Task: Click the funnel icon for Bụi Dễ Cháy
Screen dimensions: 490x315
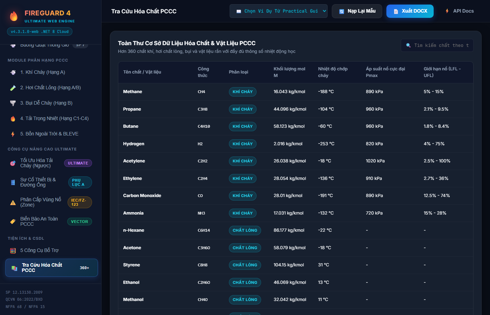Action: click(x=13, y=103)
